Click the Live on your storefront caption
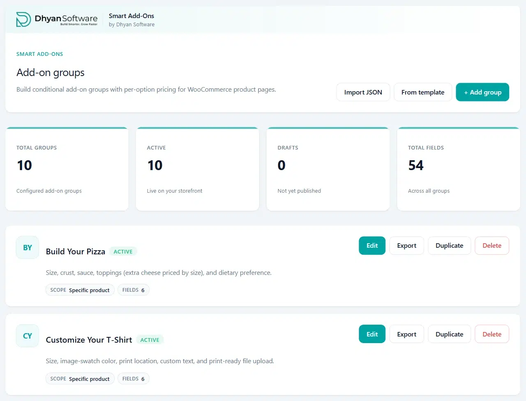 pos(175,191)
